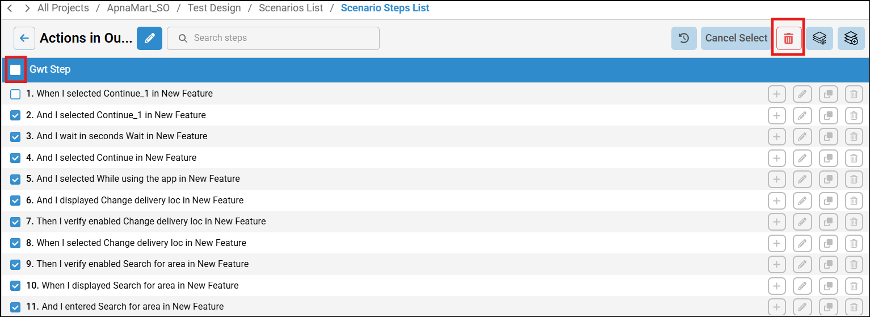Image resolution: width=870 pixels, height=317 pixels.
Task: Click the layers settings gear icon
Action: pos(819,38)
